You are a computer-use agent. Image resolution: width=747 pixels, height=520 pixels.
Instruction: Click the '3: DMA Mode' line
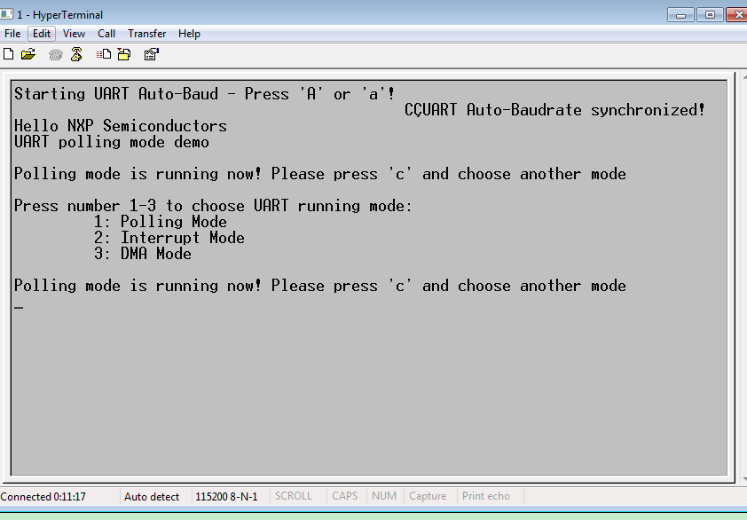[143, 254]
